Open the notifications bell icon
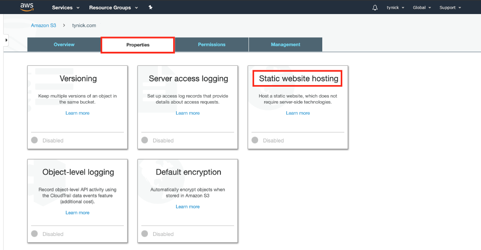The image size is (481, 250). click(375, 8)
